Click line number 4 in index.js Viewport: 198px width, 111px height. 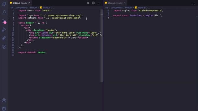point(14,18)
